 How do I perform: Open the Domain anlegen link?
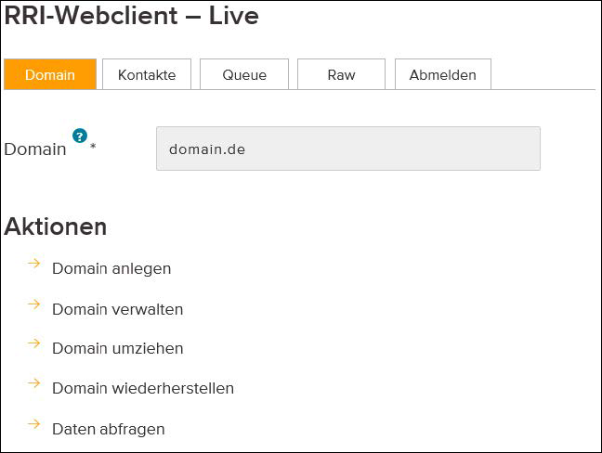click(x=111, y=268)
